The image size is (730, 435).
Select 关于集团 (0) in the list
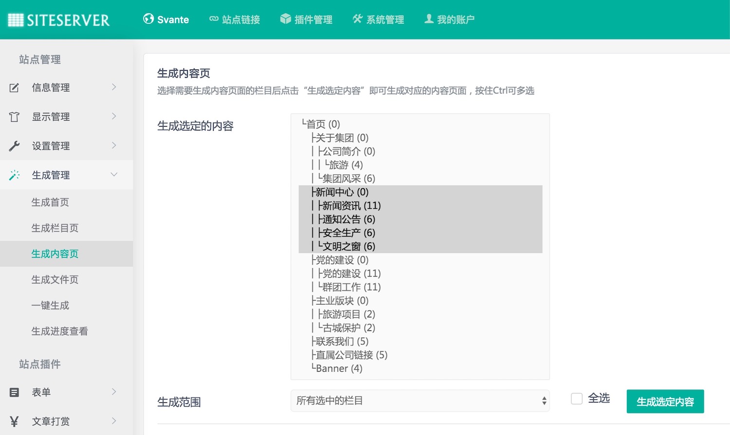[x=420, y=138]
